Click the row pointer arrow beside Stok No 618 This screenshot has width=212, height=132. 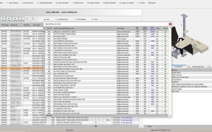(x=44, y=32)
